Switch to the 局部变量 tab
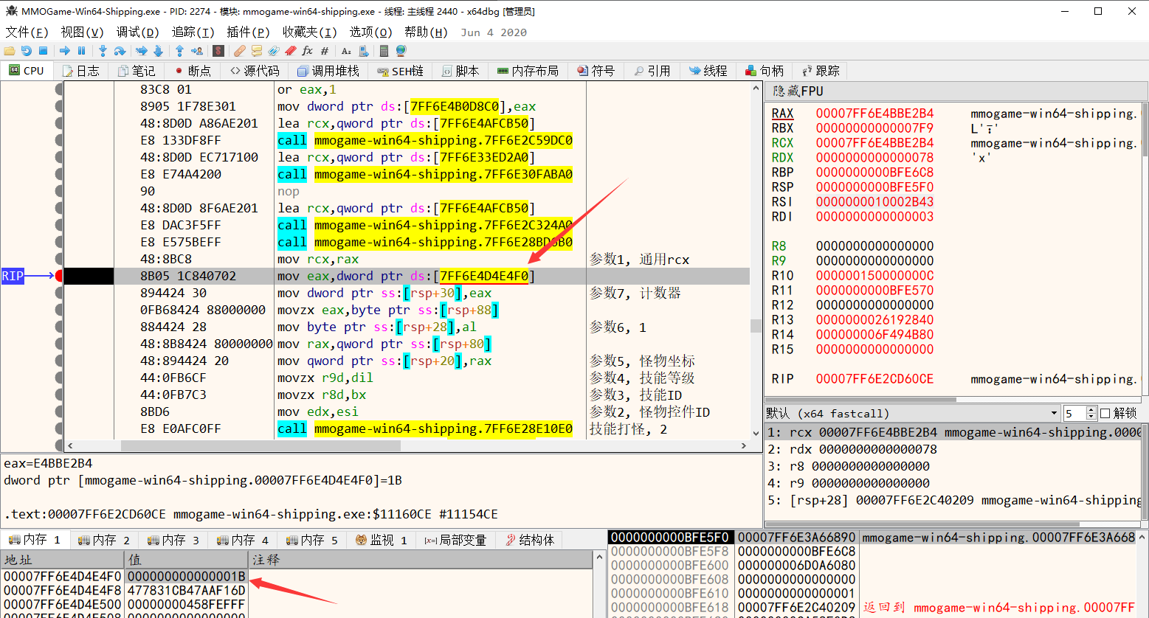This screenshot has width=1149, height=618. [455, 540]
